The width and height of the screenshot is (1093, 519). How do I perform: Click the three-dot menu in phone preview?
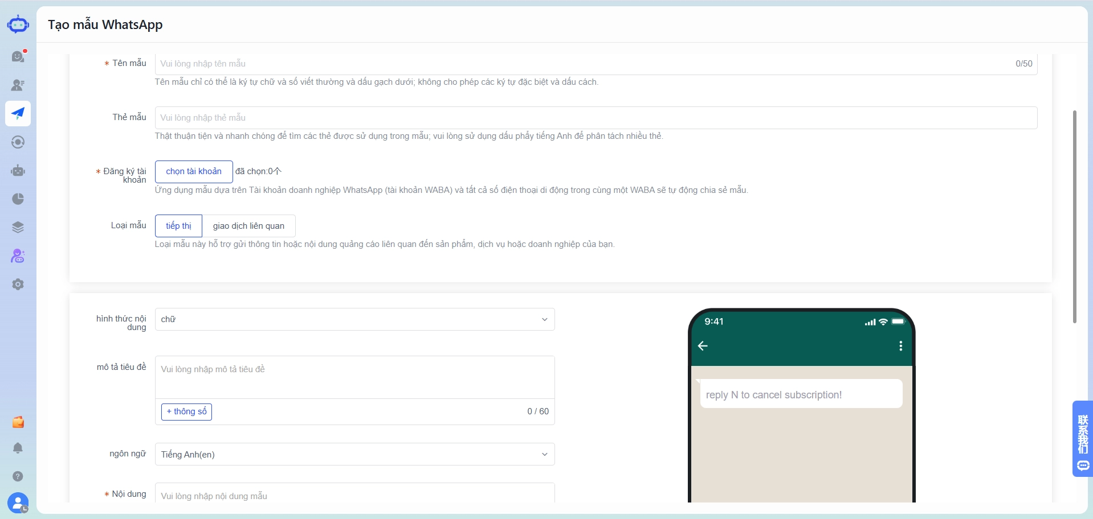(900, 345)
